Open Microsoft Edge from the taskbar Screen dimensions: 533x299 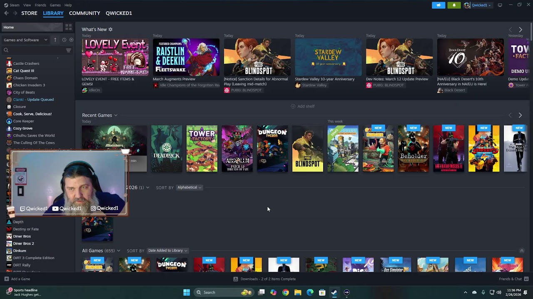tap(310, 292)
